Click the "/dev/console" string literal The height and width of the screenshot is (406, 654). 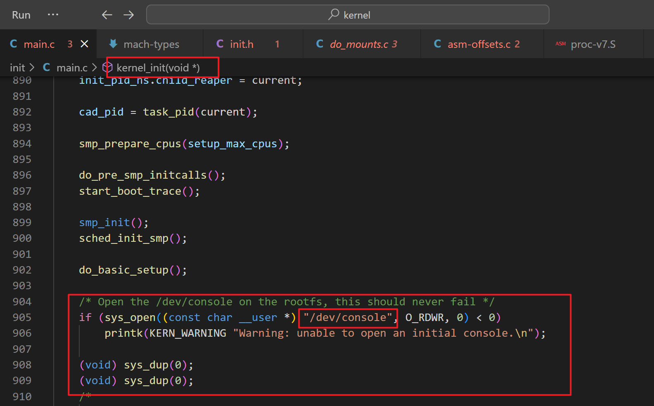[x=348, y=317]
